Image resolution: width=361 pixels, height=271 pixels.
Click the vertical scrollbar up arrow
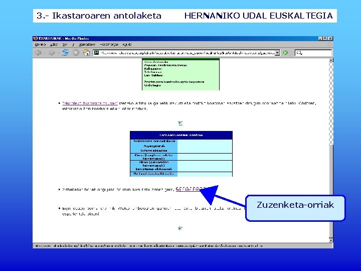pos(331,60)
